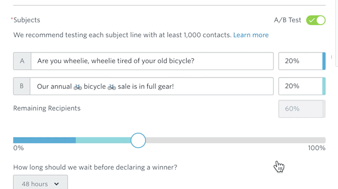Grab the circular handle on the percentage slider

(138, 140)
